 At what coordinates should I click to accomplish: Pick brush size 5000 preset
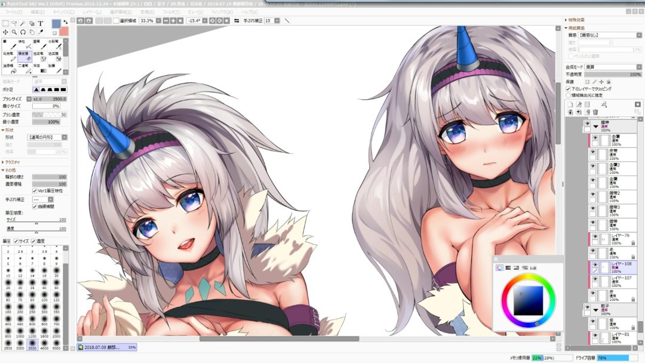[56, 344]
